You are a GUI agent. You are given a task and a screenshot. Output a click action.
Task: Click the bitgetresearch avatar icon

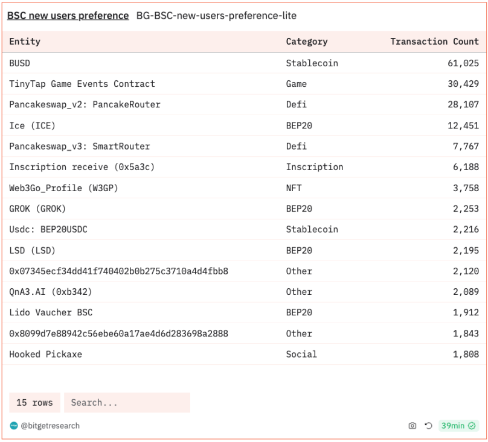(14, 426)
